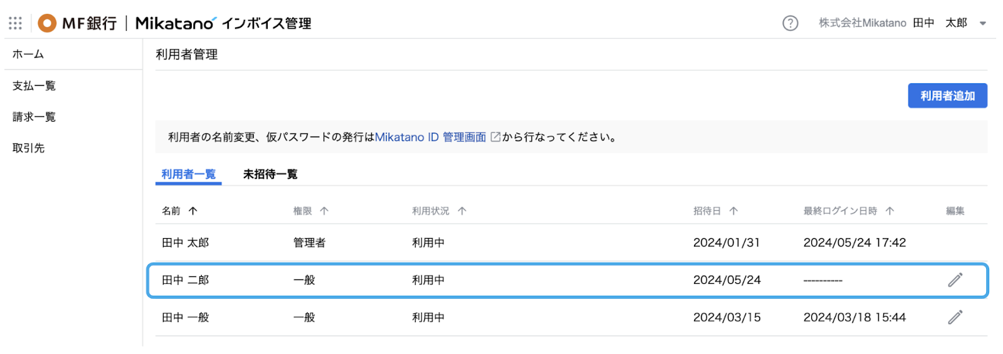
Task: Select the 田中 太郎 user row
Action: 571,242
